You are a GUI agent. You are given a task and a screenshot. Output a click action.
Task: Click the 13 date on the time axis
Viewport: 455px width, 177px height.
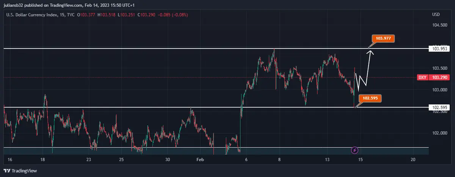[x=328, y=160]
